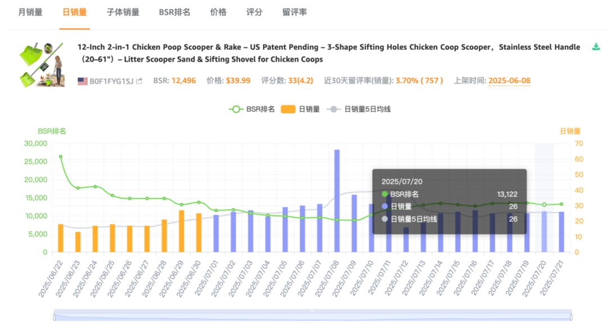Click the bar for 2025/07/21
The width and height of the screenshot is (607, 328).
[561, 232]
